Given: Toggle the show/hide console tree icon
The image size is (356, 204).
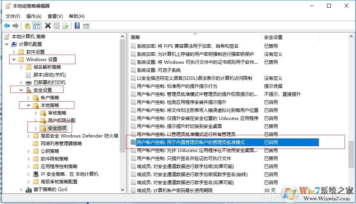Looking at the screenshot, I should (36, 26).
